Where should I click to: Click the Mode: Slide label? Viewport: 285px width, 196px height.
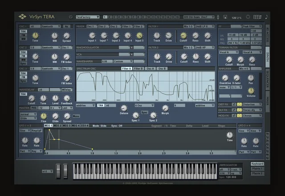[99, 126]
